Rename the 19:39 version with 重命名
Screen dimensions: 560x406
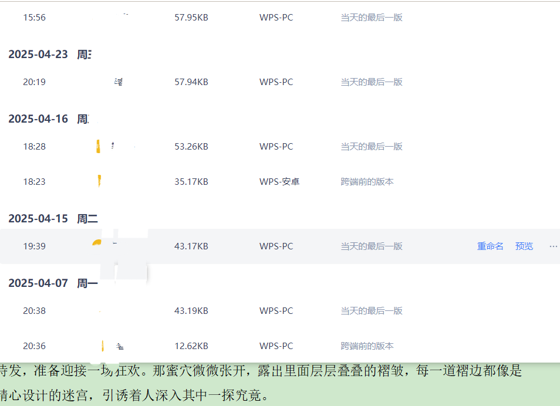(x=490, y=246)
